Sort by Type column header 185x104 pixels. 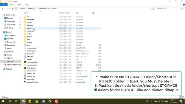coord(77,13)
